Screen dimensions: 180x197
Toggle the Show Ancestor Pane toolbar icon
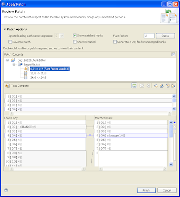134,86
